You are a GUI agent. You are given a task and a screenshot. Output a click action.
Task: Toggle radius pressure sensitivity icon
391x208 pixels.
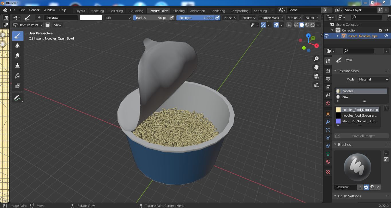(x=172, y=18)
